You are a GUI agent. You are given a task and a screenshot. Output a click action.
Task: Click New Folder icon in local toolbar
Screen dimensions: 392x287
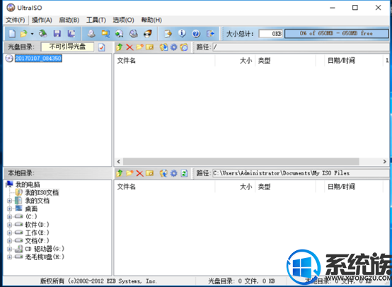click(129, 173)
